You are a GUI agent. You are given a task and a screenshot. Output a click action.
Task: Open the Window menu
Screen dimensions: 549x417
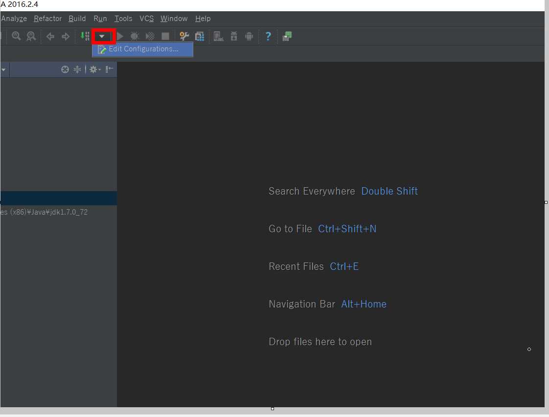point(174,19)
